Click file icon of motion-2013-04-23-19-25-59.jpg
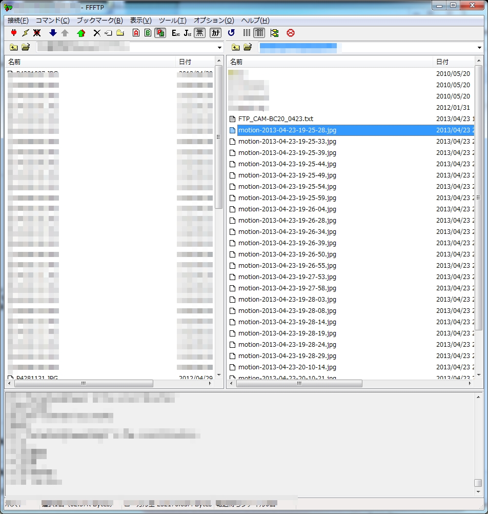This screenshot has width=488, height=514. point(233,198)
